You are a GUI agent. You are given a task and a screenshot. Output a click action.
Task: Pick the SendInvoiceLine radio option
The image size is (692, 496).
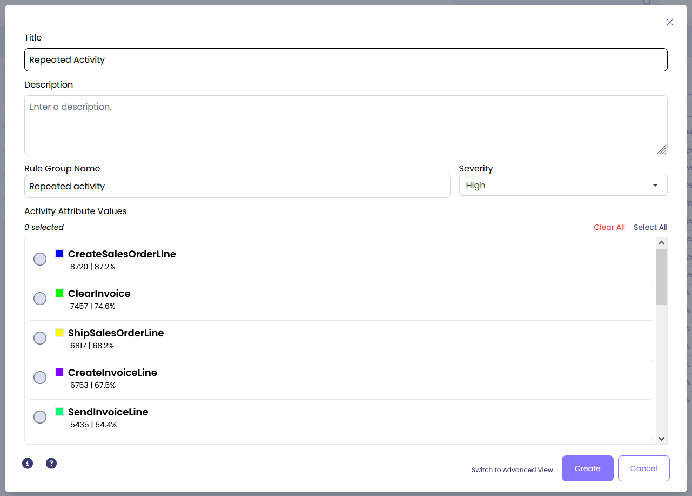pyautogui.click(x=40, y=417)
